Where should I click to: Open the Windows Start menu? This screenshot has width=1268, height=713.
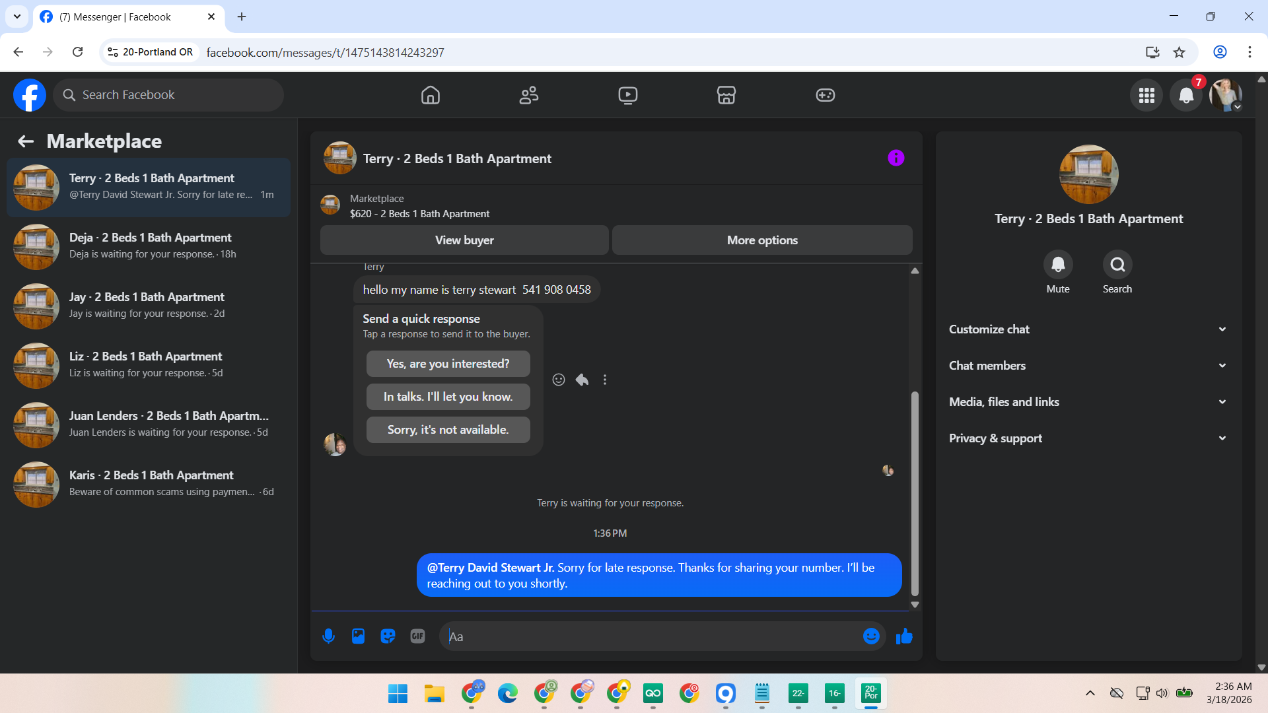tap(398, 694)
